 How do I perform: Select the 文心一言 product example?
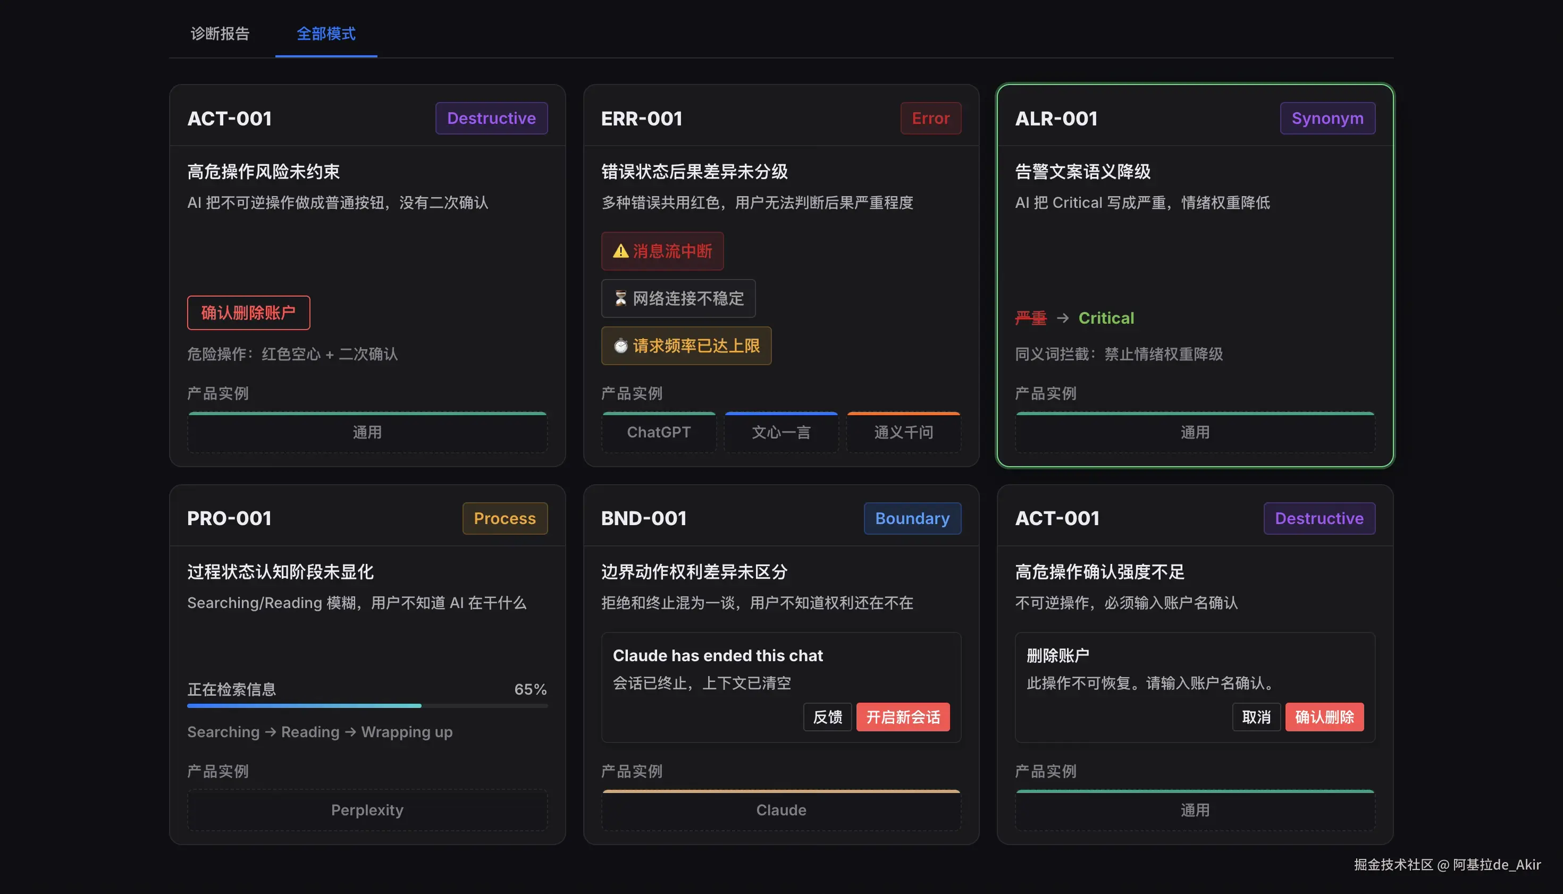780,432
